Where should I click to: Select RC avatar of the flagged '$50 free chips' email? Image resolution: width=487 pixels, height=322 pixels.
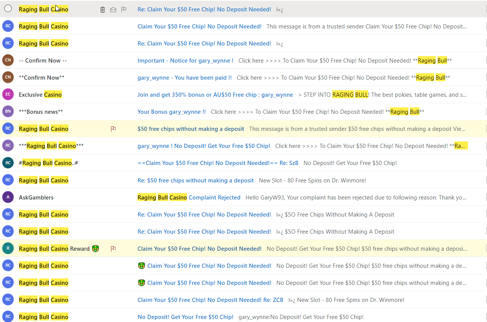[8, 129]
